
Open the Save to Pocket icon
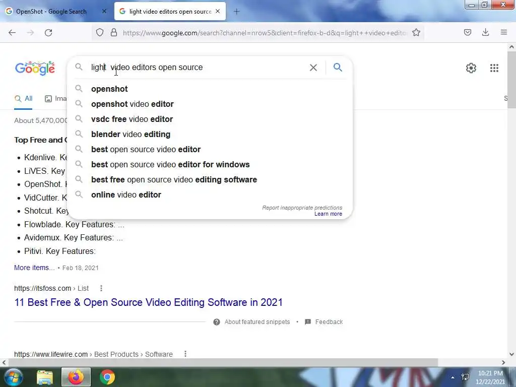pyautogui.click(x=468, y=32)
